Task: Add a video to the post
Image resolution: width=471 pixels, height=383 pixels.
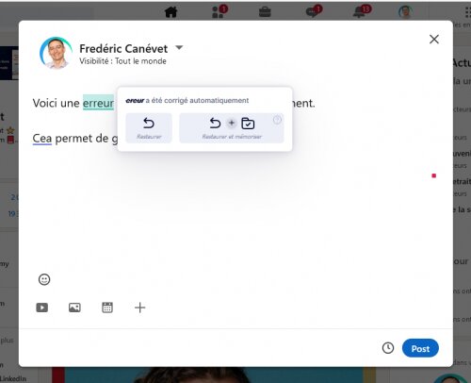Action: click(x=42, y=308)
